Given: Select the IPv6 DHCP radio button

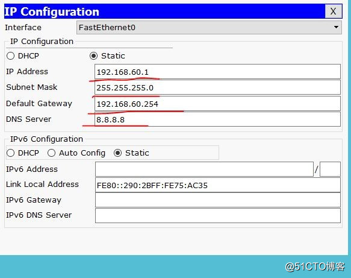Looking at the screenshot, I should pos(10,153).
